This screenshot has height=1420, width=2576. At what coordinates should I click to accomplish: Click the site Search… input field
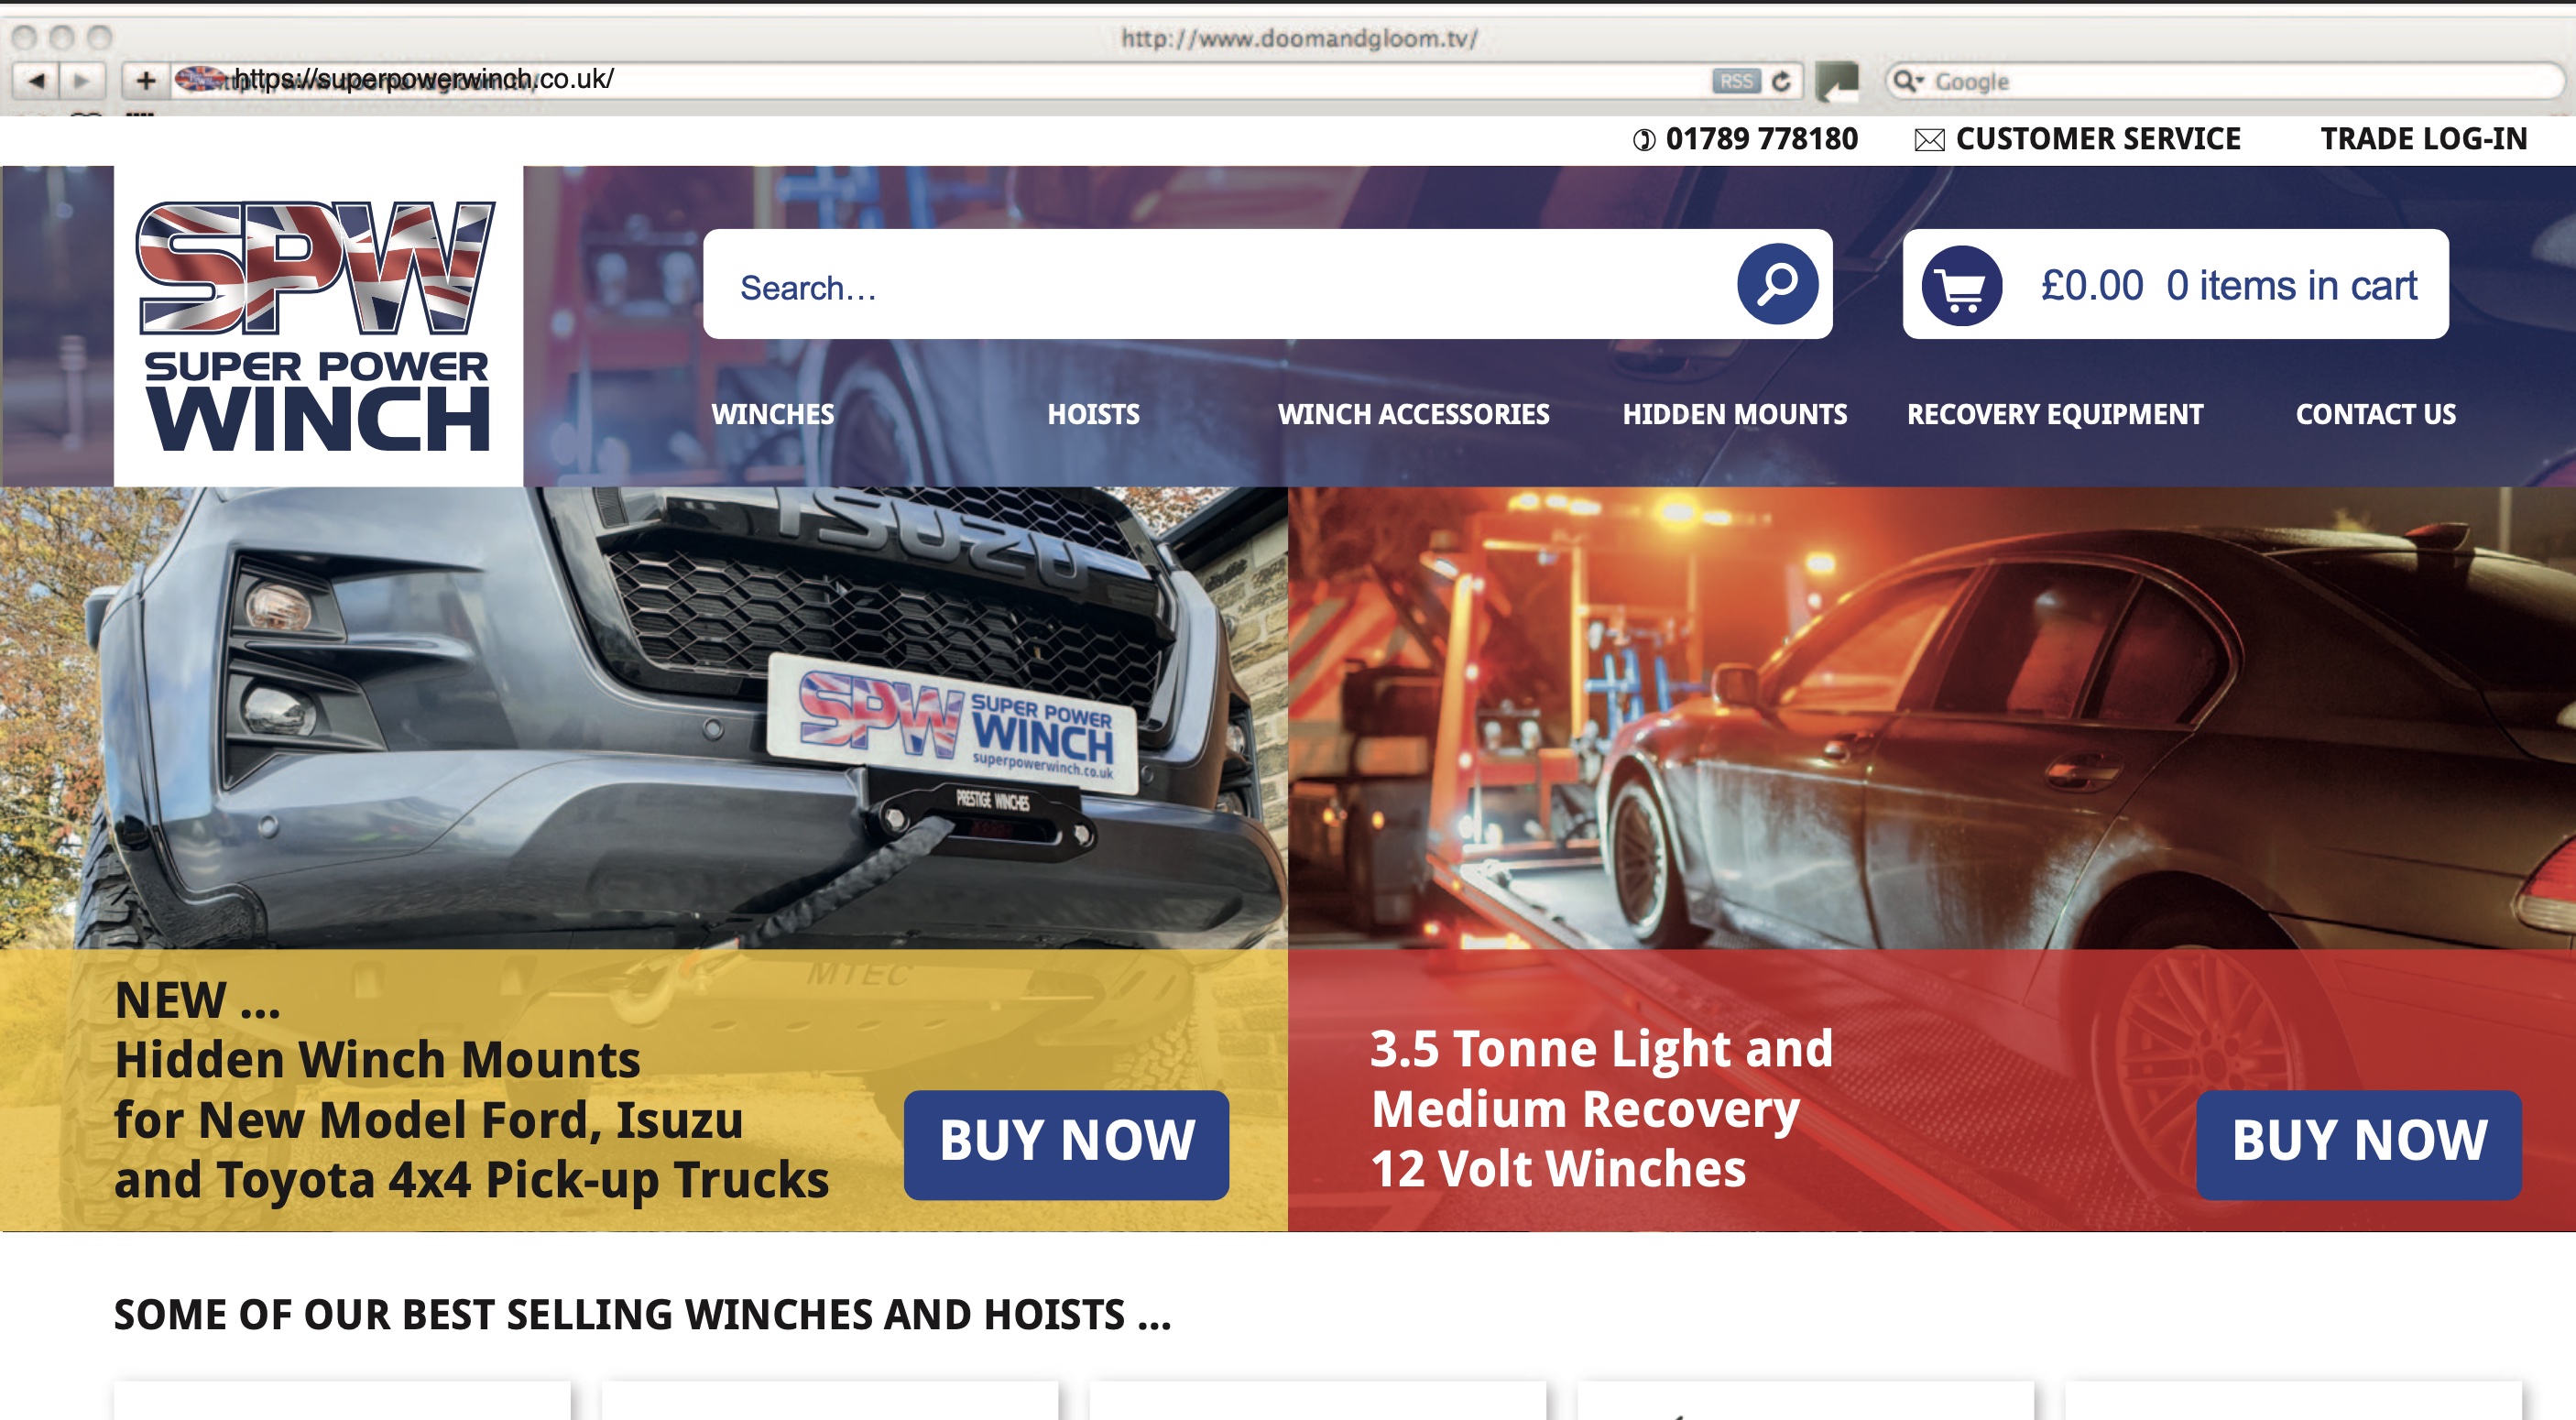[1220, 287]
